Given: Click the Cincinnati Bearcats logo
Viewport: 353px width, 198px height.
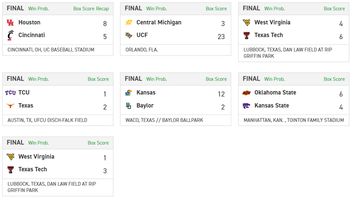Looking at the screenshot, I should [x=10, y=35].
